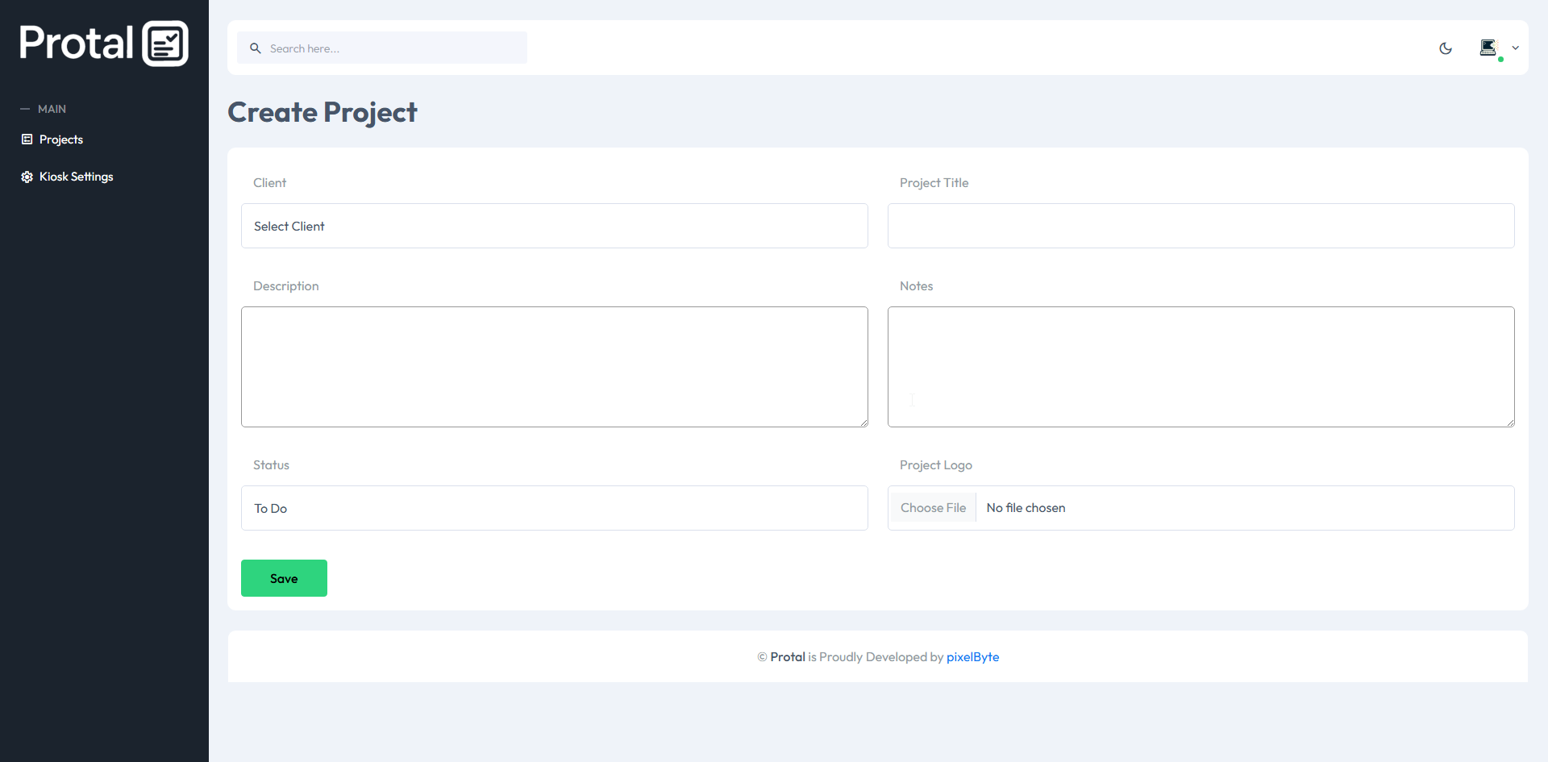
Task: Select the Projects icon in sidebar
Action: (27, 139)
